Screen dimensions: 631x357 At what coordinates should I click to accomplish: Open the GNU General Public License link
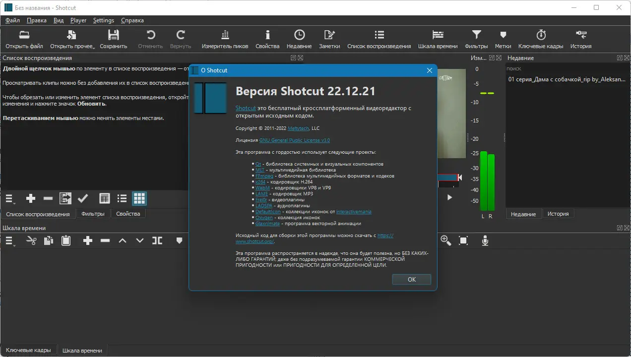[x=294, y=140]
